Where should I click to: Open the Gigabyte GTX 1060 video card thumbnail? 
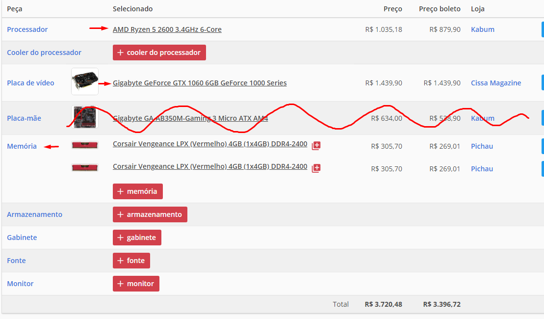pyautogui.click(x=85, y=81)
